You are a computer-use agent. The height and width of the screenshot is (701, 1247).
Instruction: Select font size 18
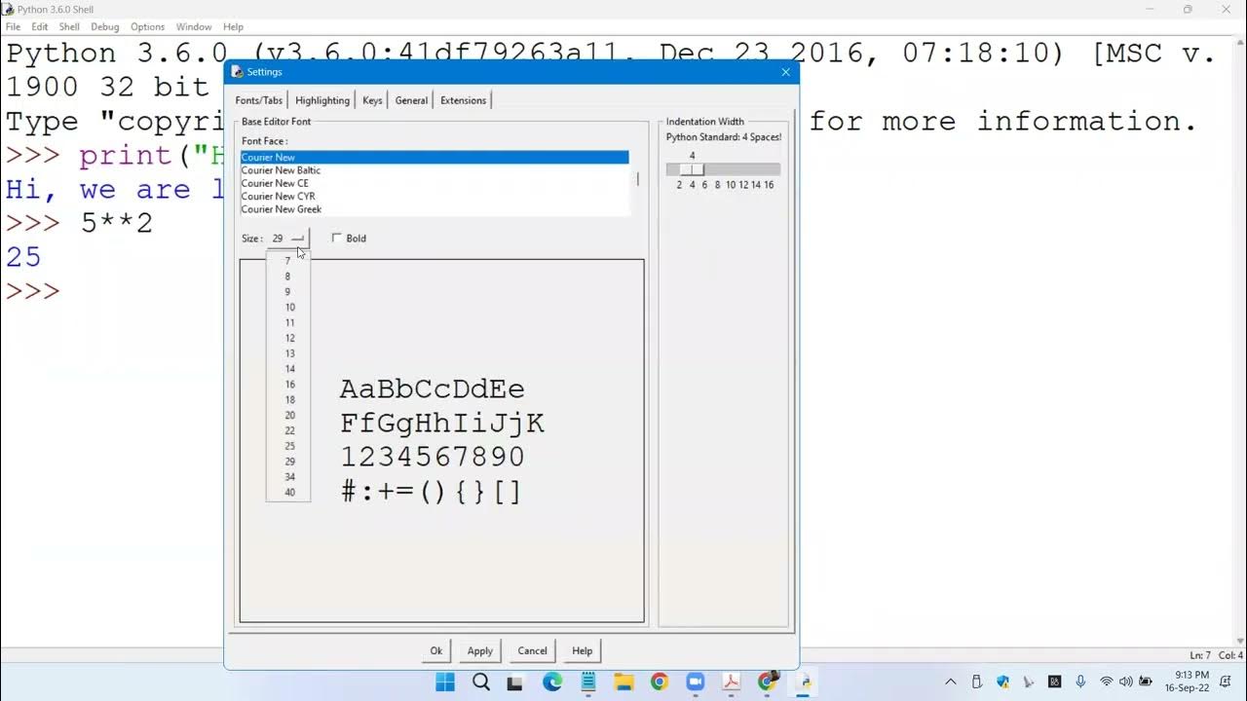point(288,400)
